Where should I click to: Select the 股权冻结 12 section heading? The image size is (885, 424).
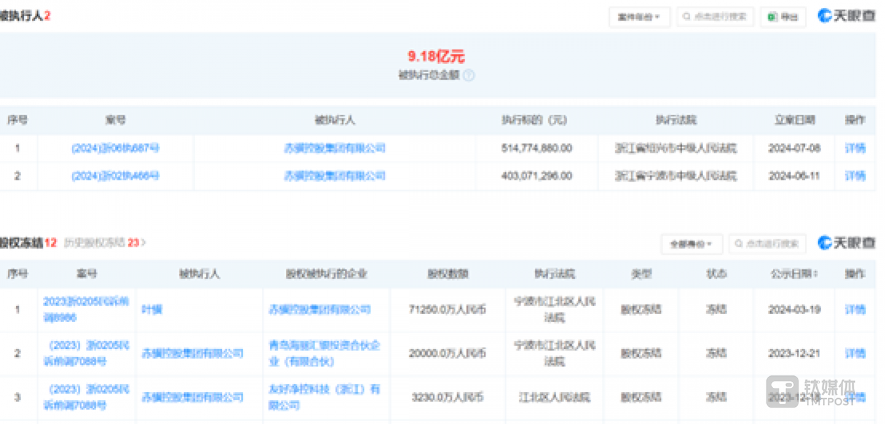point(28,243)
